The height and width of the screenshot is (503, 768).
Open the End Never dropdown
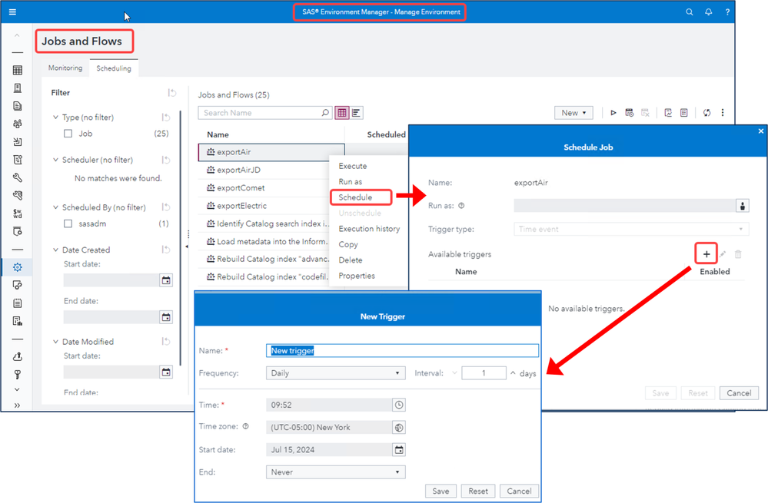tap(335, 472)
